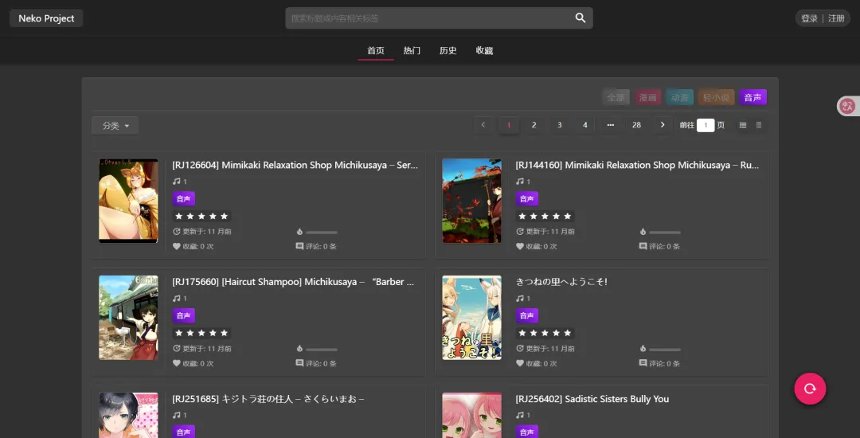This screenshot has height=438, width=860.
Task: Click comment icon on RJ126604 card
Action: point(299,246)
